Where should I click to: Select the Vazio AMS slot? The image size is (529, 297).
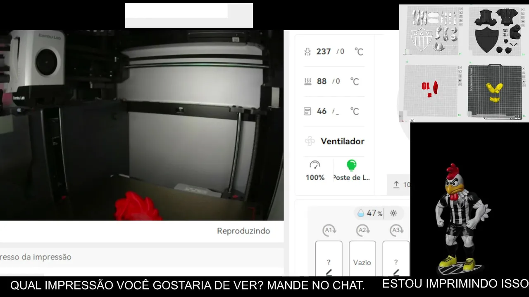[x=362, y=259]
